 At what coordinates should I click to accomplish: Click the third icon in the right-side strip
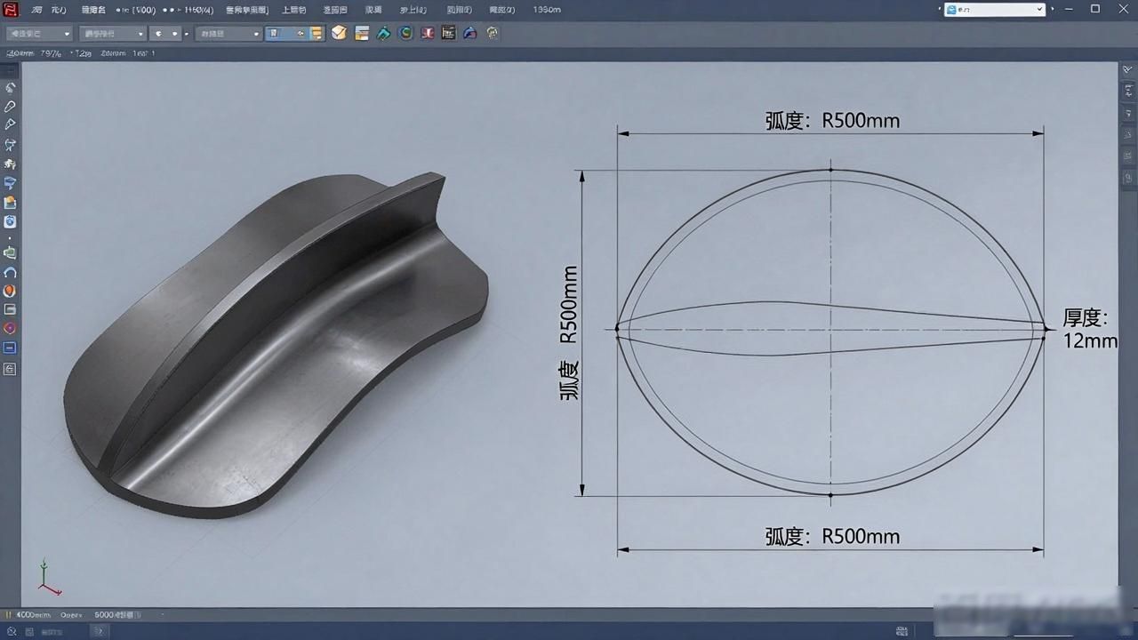pos(1129,113)
